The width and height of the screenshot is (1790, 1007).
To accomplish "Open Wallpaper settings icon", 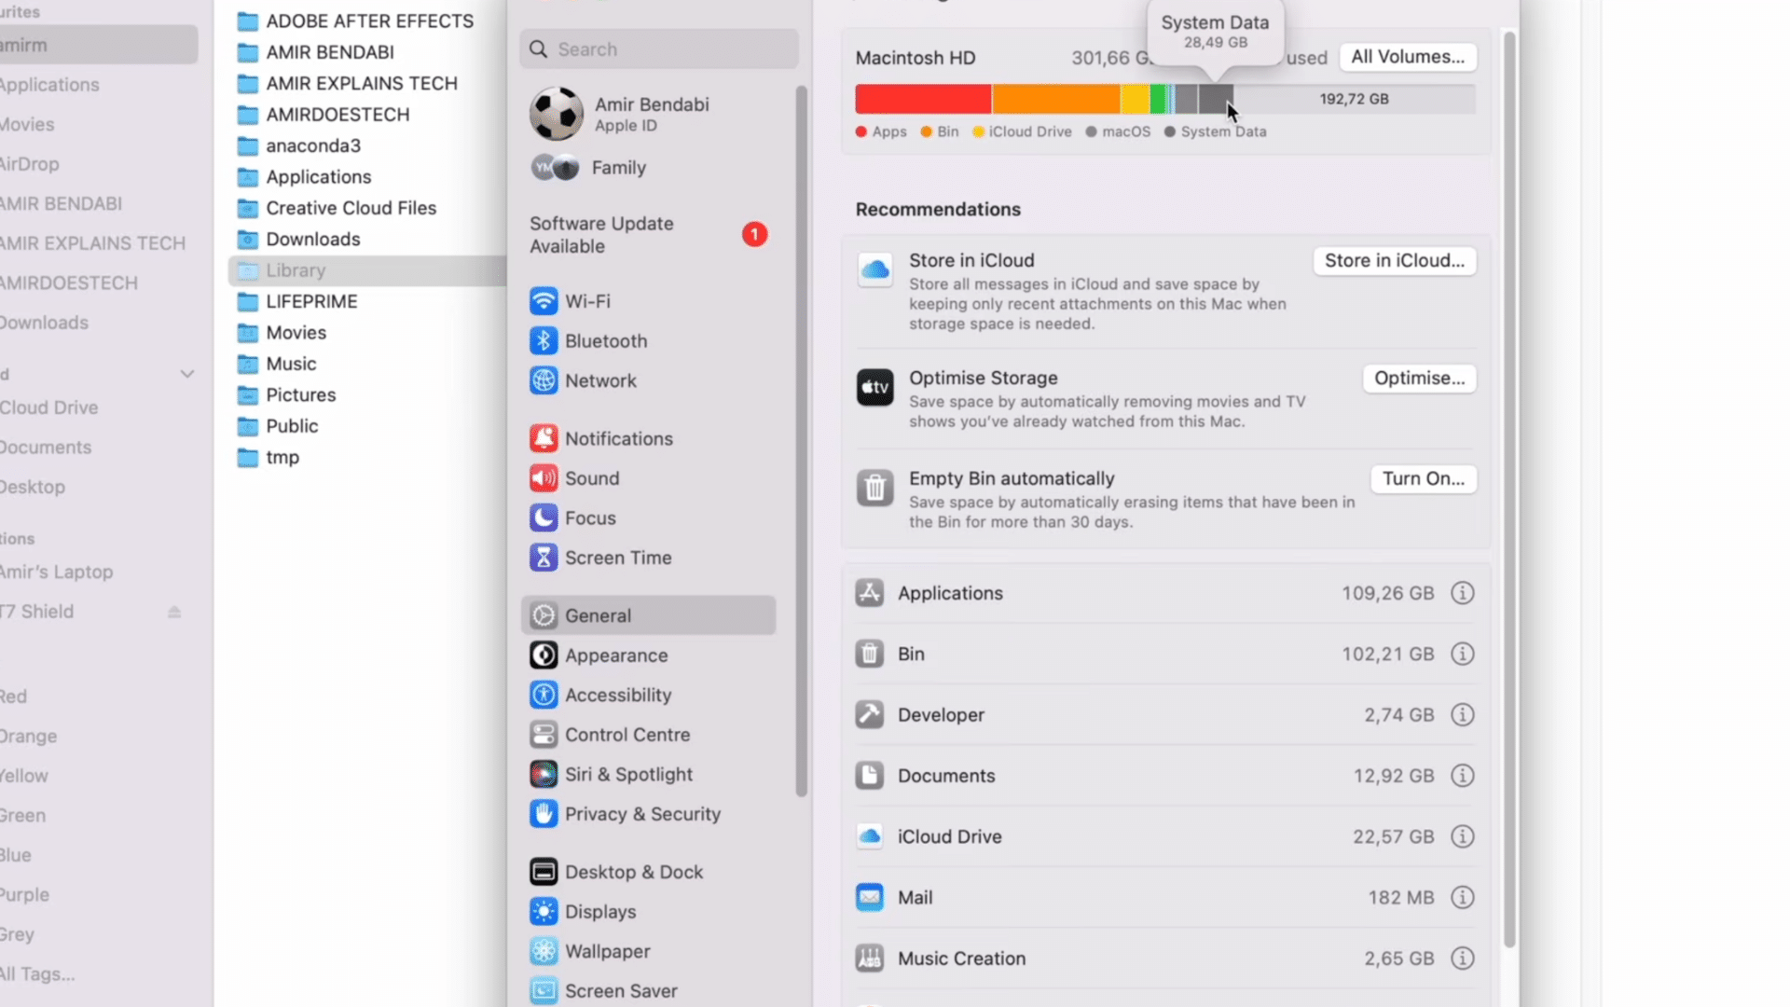I will pos(544,951).
